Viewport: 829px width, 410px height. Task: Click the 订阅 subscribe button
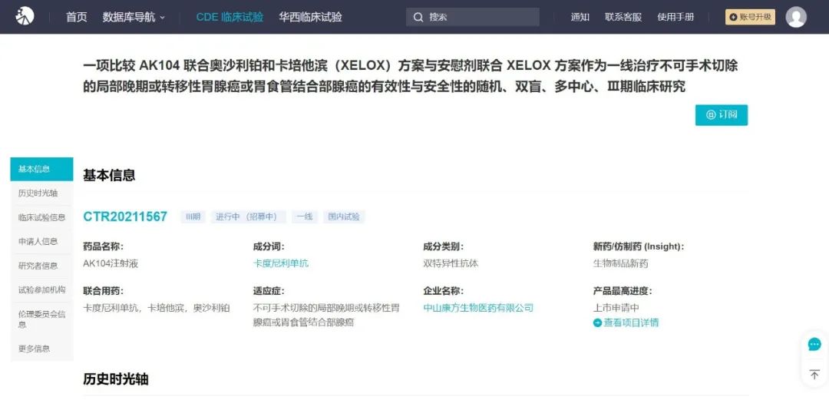721,115
